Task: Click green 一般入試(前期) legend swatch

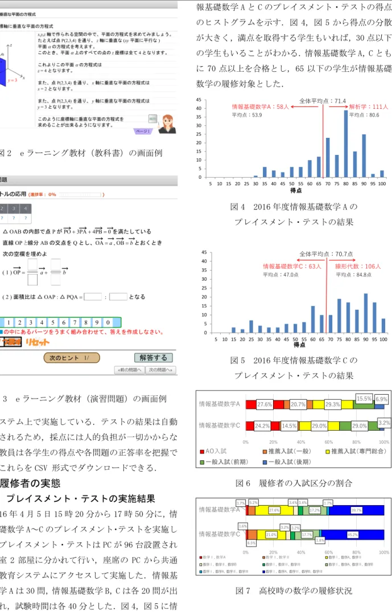Action: pyautogui.click(x=202, y=462)
